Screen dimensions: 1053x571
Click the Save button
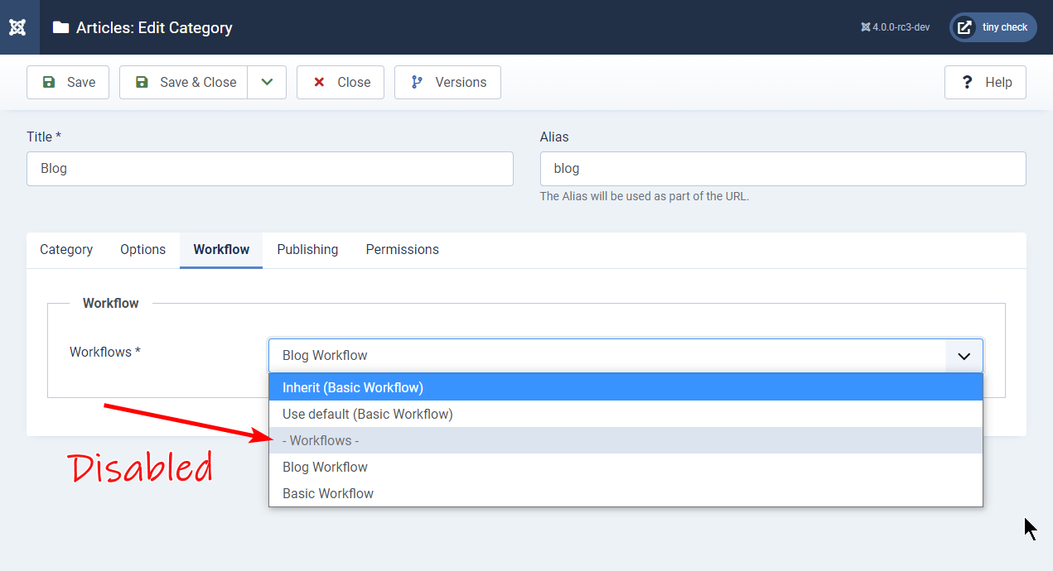coord(68,82)
